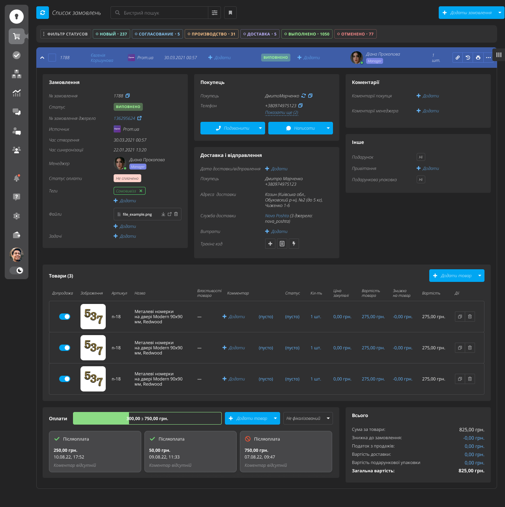Delete file_example.png with trash icon
Image resolution: width=505 pixels, height=507 pixels.
(176, 214)
